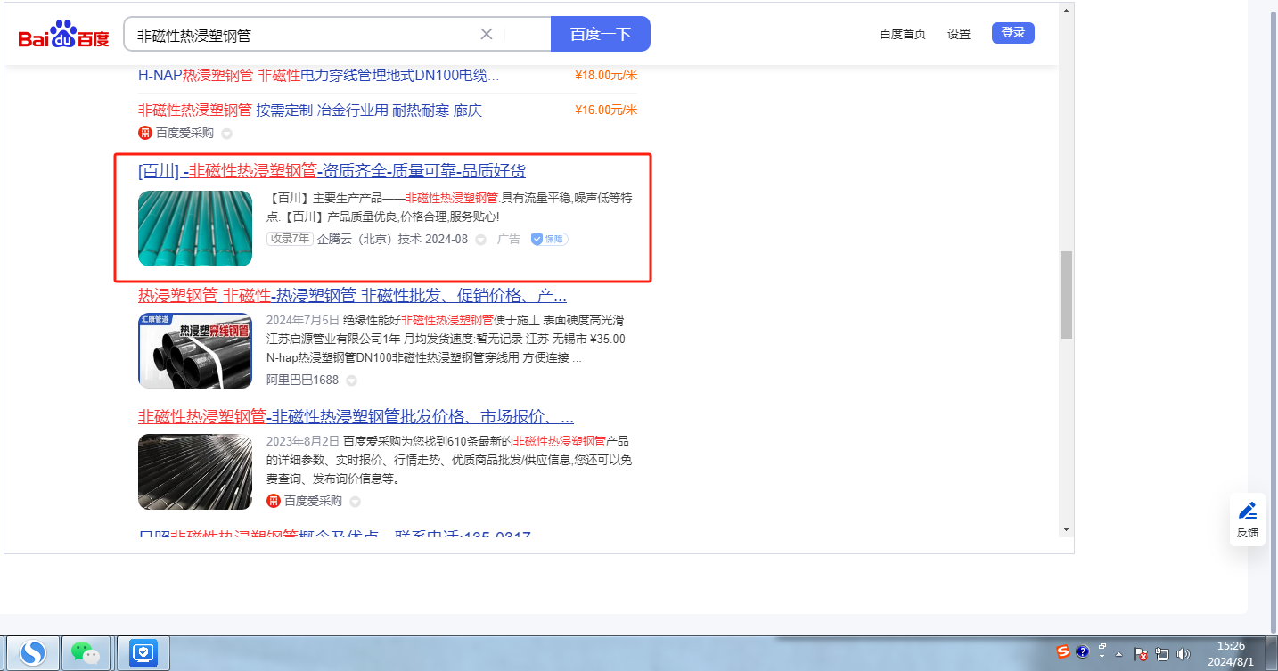1278x671 pixels.
Task: Click the Baidu logo
Action: pos(63,36)
